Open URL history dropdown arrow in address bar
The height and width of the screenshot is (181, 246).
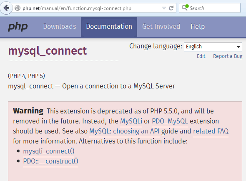(x=164, y=8)
